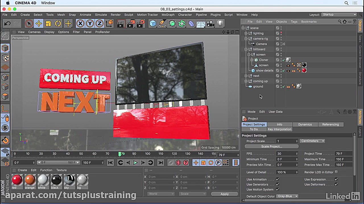Toggle X-axis lock
The height and width of the screenshot is (204, 364).
tap(80, 24)
